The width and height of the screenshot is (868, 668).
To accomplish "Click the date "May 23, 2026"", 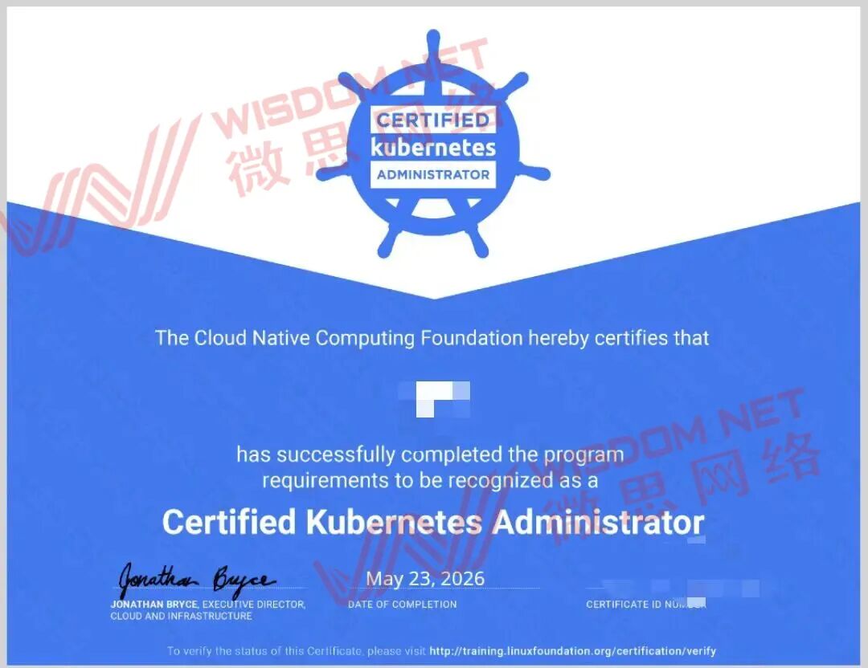I will click(x=425, y=578).
